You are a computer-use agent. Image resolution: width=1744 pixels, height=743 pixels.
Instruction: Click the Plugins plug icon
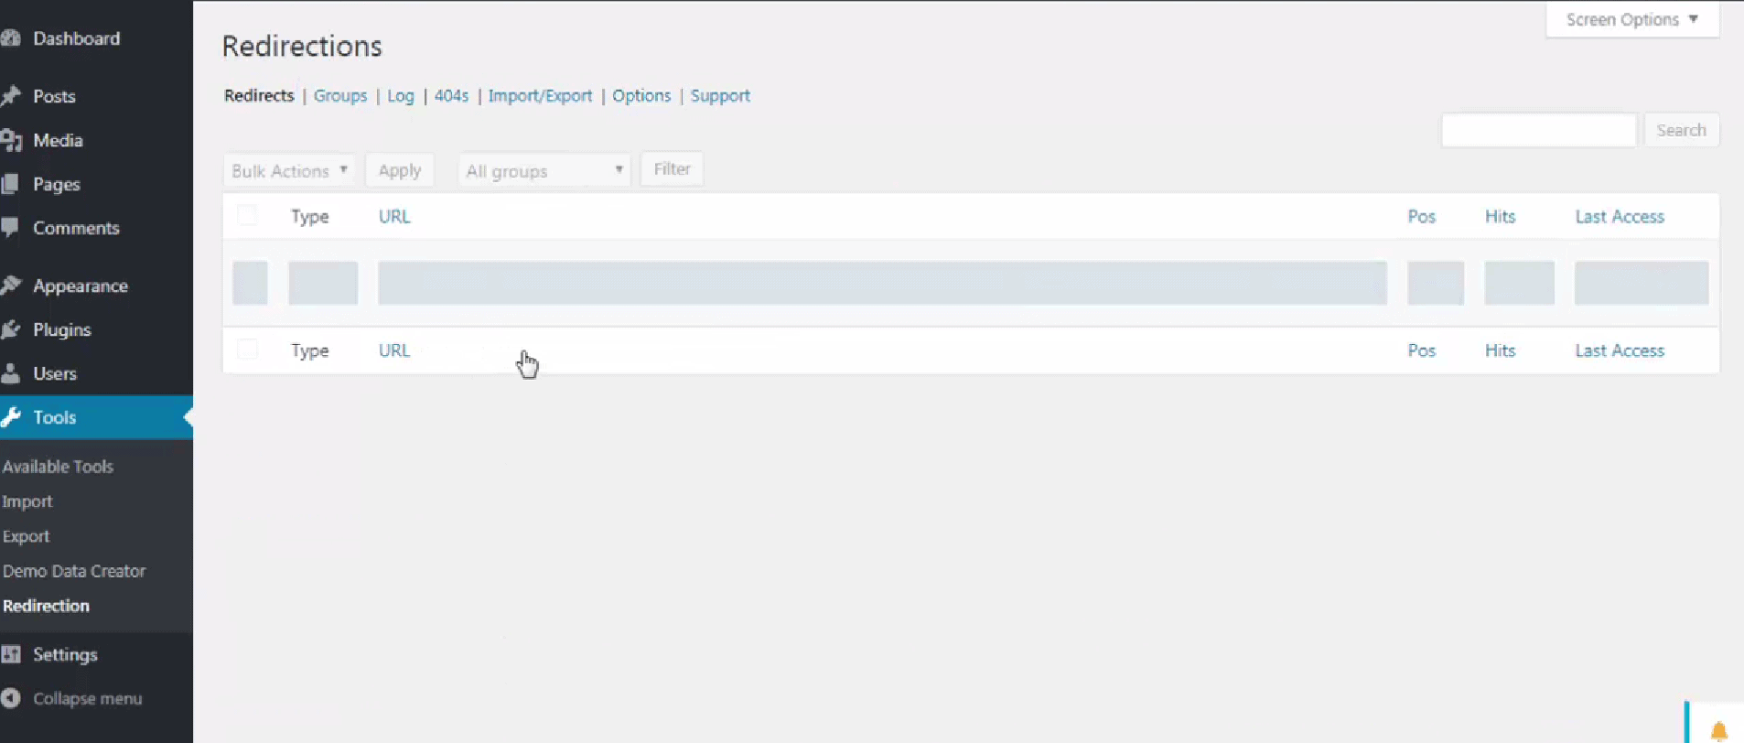click(x=10, y=329)
